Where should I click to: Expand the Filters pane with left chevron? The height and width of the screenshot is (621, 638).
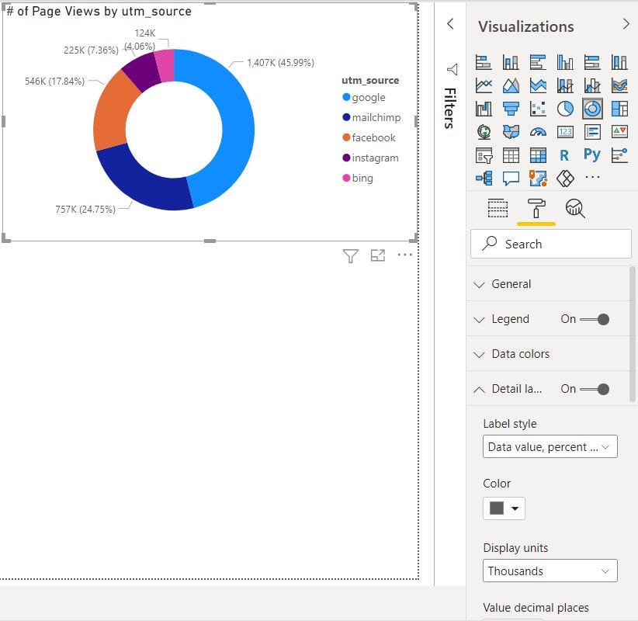click(450, 23)
